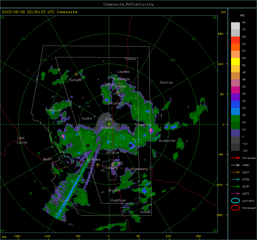Screen dimensions: 257x240
Task: Click the -150 tick label on bottom axis
Action: pyautogui.click(x=17, y=236)
